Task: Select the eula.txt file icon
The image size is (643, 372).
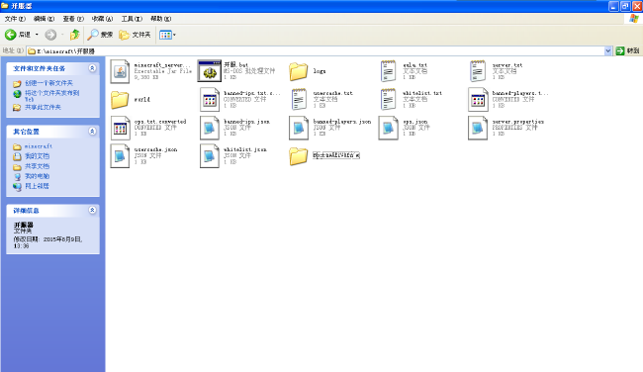Action: pyautogui.click(x=388, y=71)
